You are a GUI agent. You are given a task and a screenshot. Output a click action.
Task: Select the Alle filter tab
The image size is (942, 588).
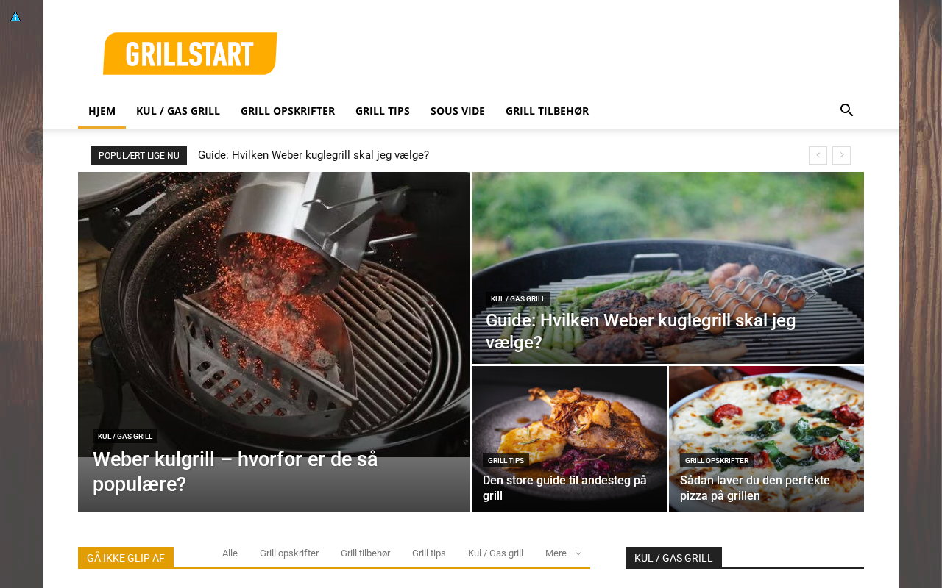230,553
